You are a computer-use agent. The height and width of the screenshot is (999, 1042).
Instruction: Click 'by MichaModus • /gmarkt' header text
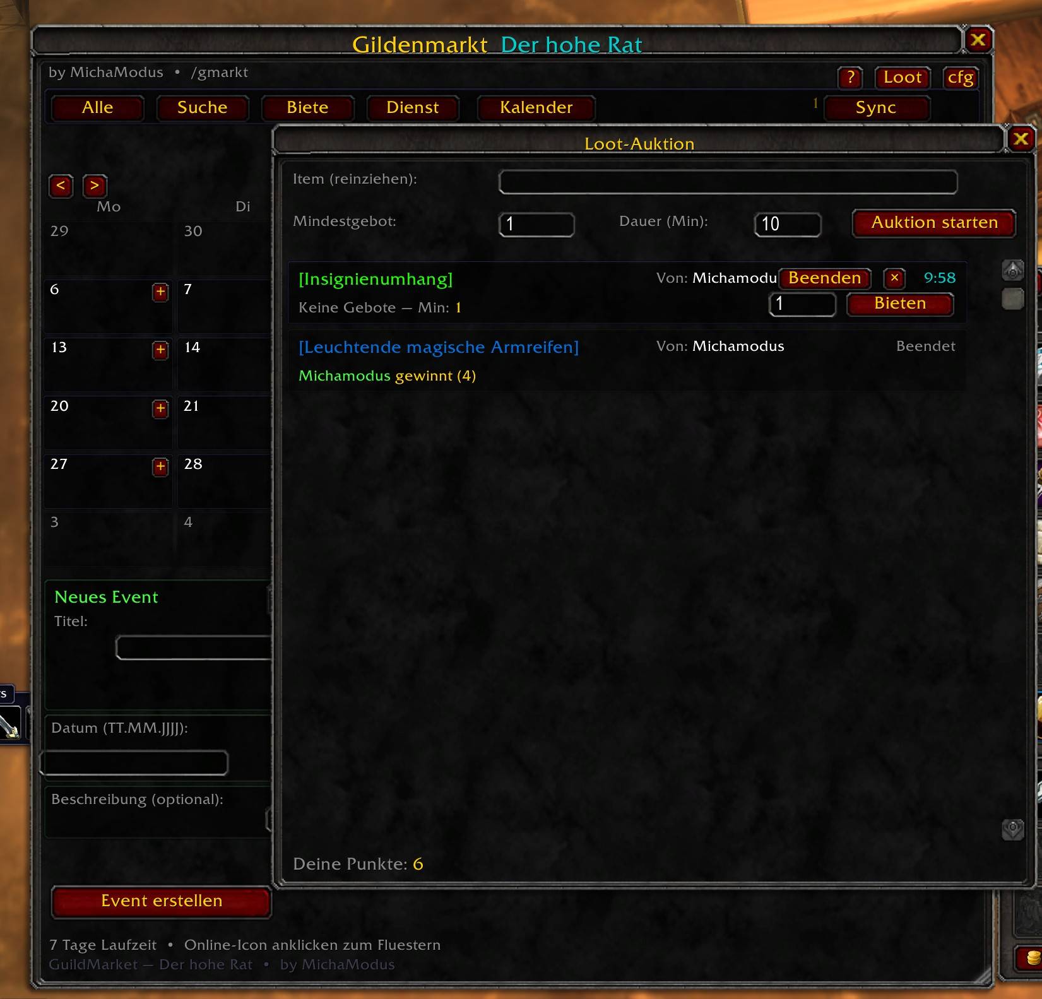click(148, 73)
